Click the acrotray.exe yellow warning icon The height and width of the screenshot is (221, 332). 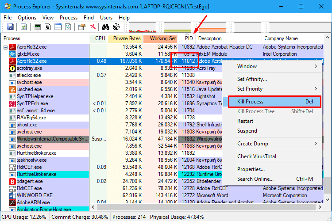coord(12,68)
